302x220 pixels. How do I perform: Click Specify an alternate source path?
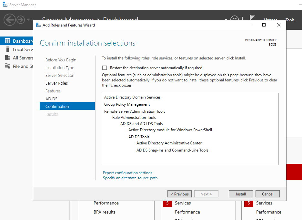coord(130,178)
